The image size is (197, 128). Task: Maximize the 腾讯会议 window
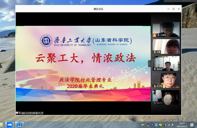pyautogui.click(x=174, y=9)
